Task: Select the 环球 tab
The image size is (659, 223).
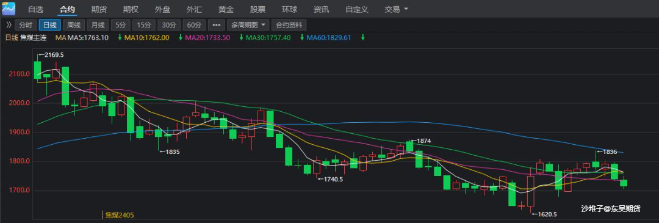Action: (289, 9)
